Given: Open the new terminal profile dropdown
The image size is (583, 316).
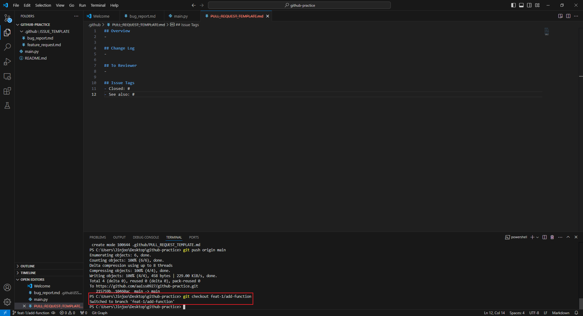Looking at the screenshot, I should (537, 237).
